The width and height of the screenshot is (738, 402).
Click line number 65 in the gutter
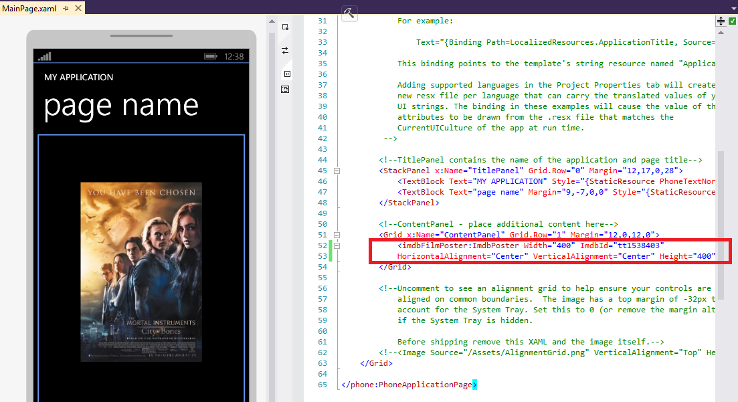(x=322, y=385)
